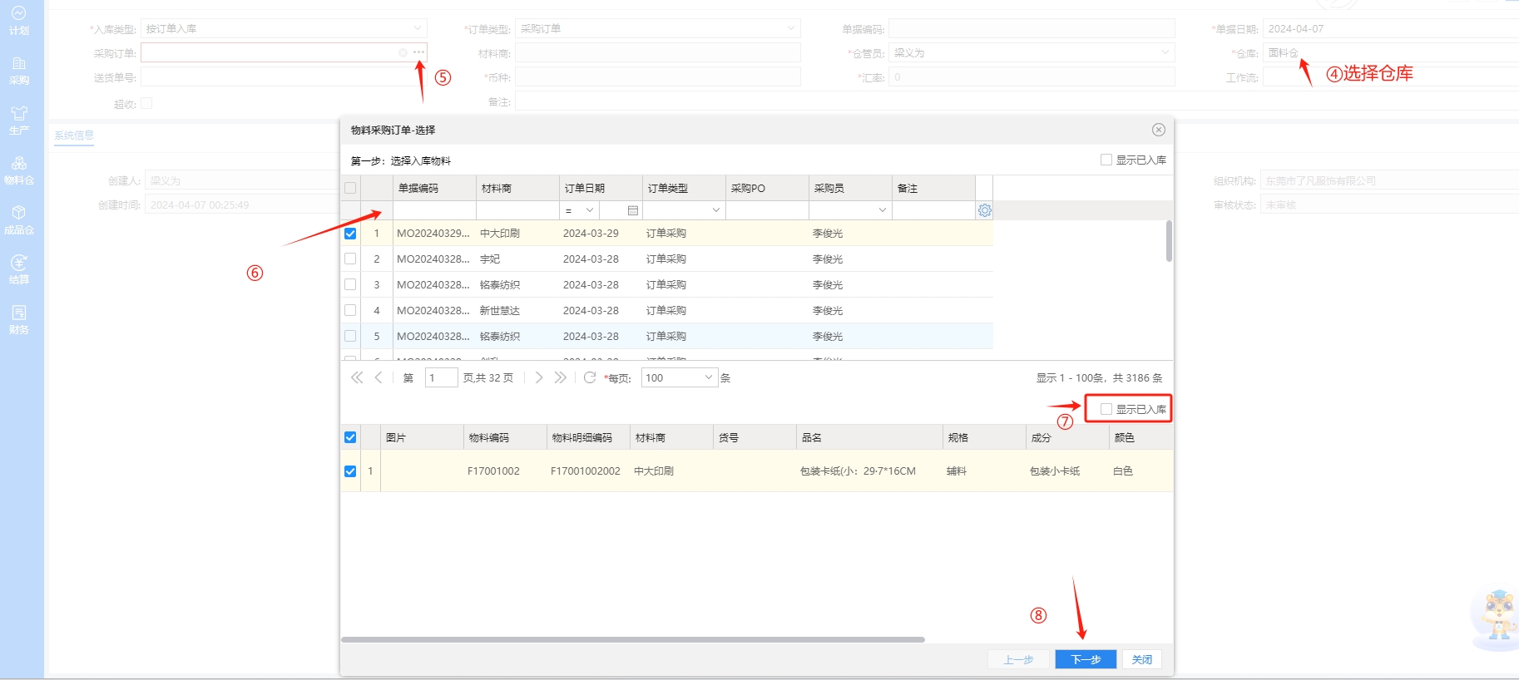Open the 计划 module in the sidebar
The image size is (1519, 680).
click(18, 21)
